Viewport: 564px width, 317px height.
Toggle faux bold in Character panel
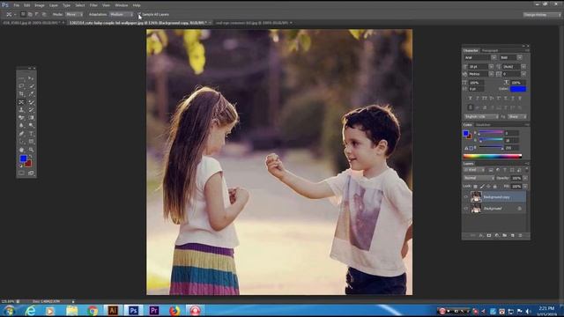(470, 98)
